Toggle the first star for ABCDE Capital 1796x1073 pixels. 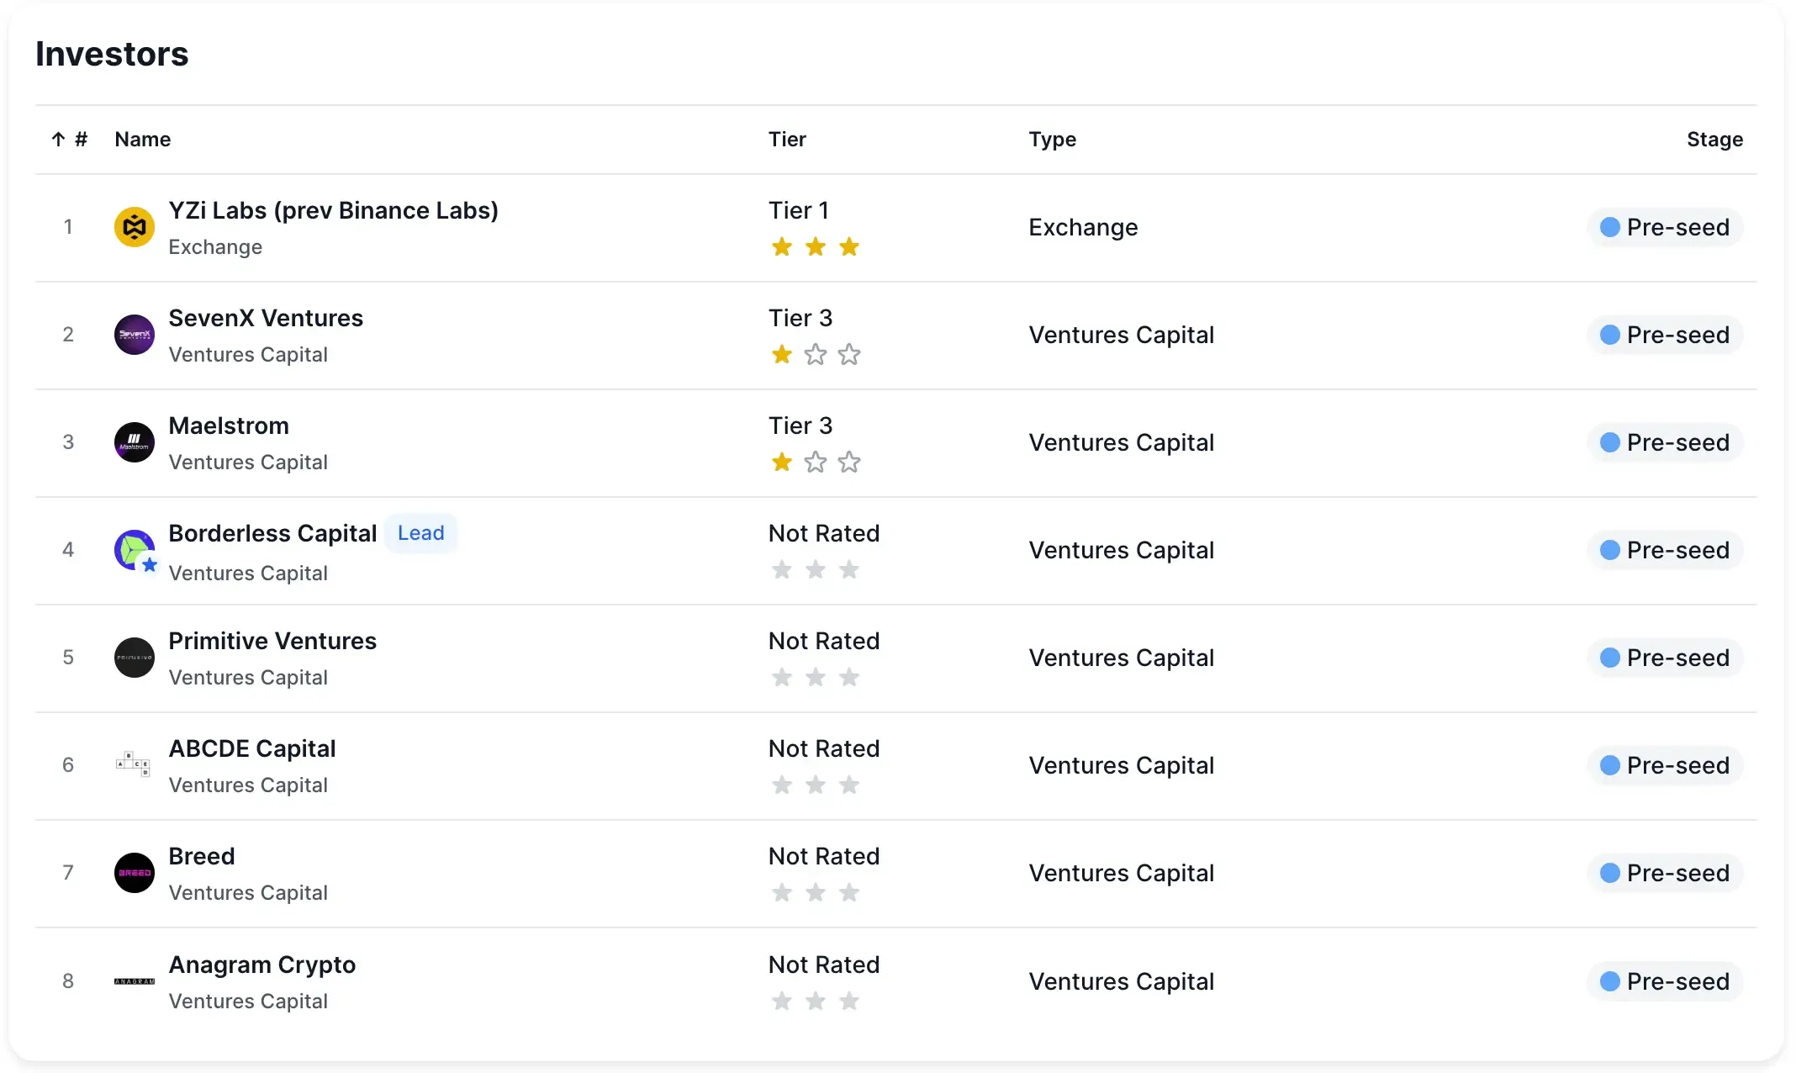click(781, 785)
